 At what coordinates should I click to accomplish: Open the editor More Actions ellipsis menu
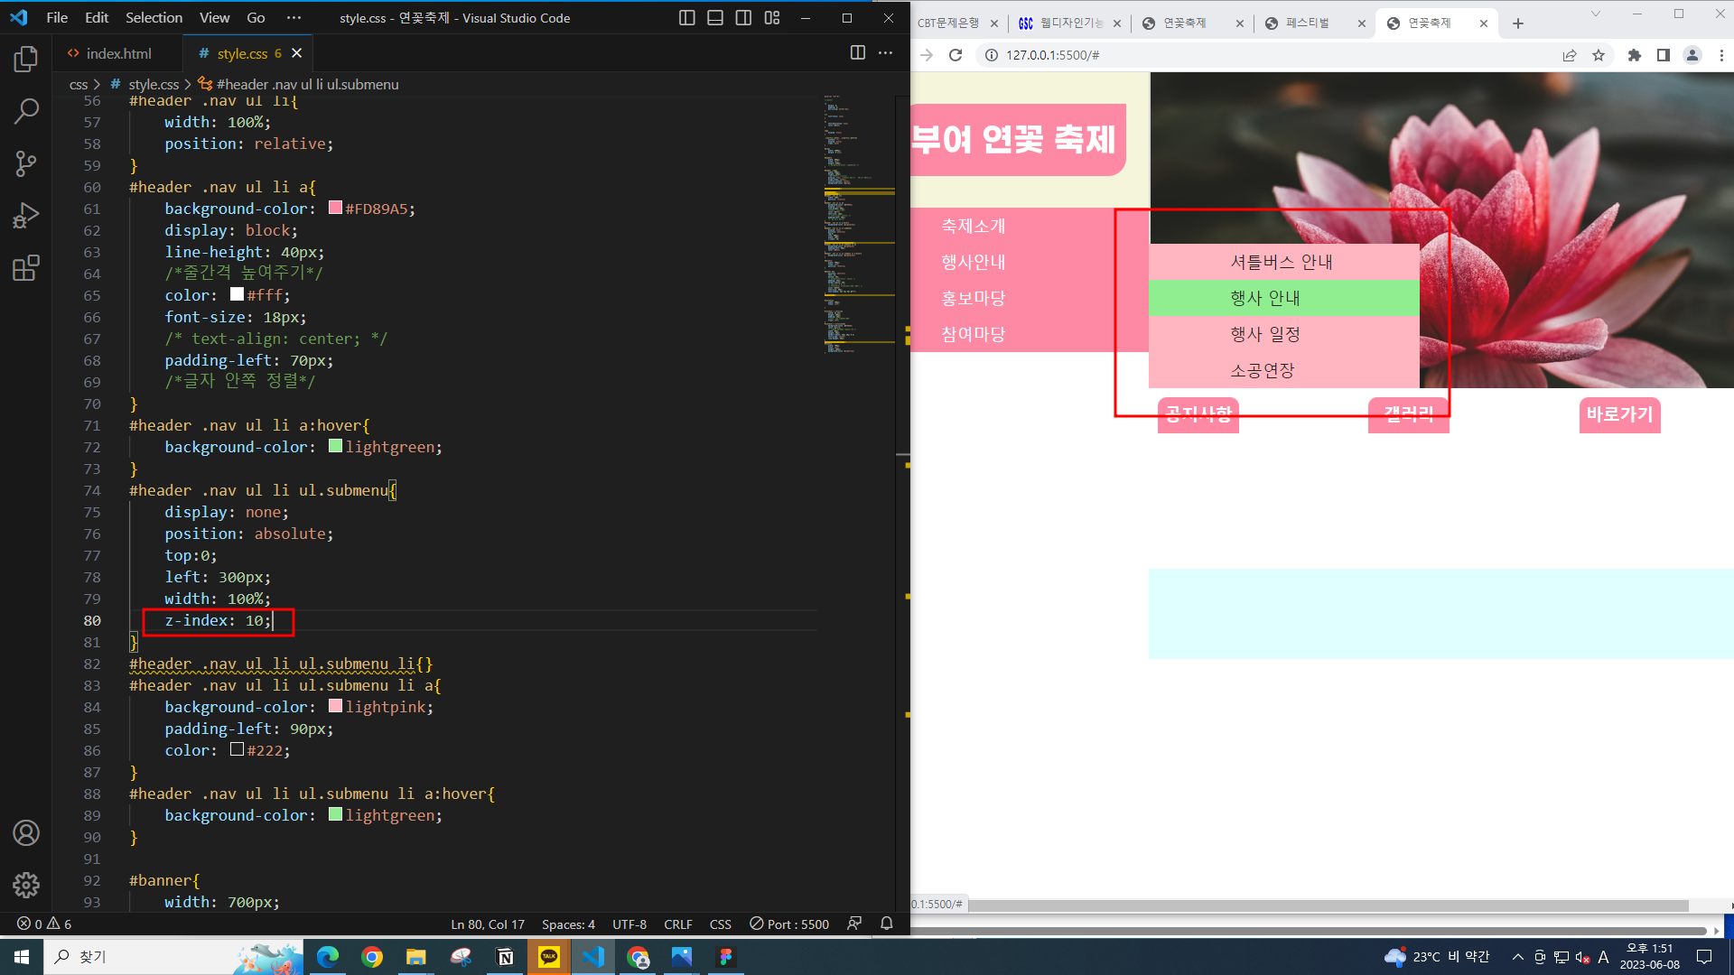click(886, 53)
